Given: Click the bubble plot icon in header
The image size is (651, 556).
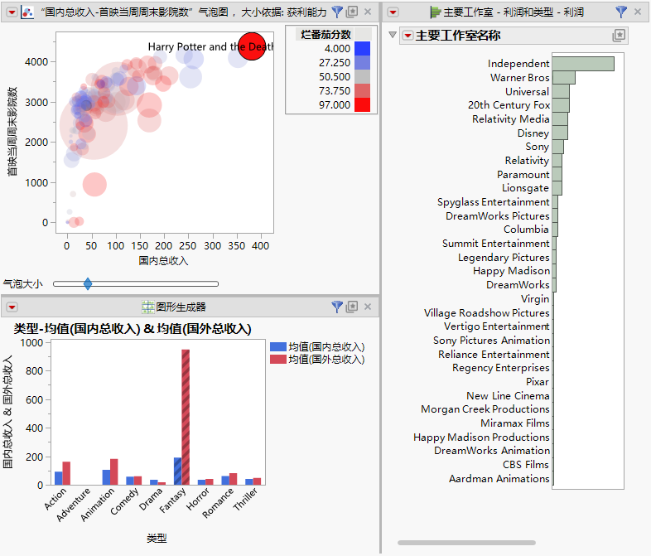Looking at the screenshot, I should [x=27, y=12].
